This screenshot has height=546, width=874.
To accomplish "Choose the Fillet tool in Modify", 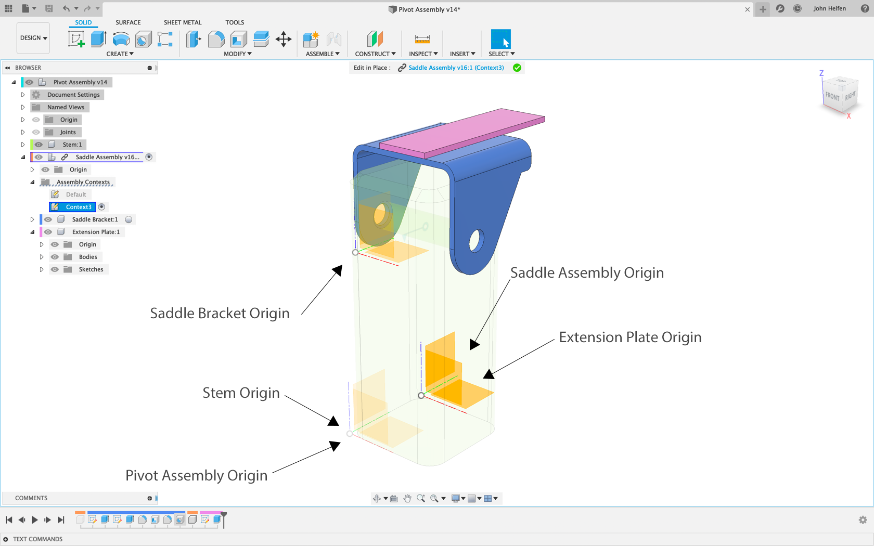I will tap(216, 39).
